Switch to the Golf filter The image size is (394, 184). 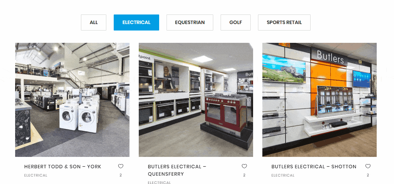235,22
